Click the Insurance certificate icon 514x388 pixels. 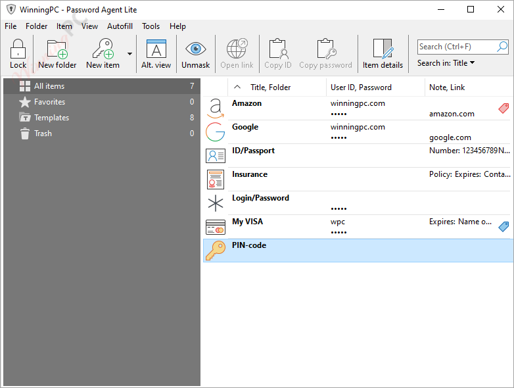[216, 180]
